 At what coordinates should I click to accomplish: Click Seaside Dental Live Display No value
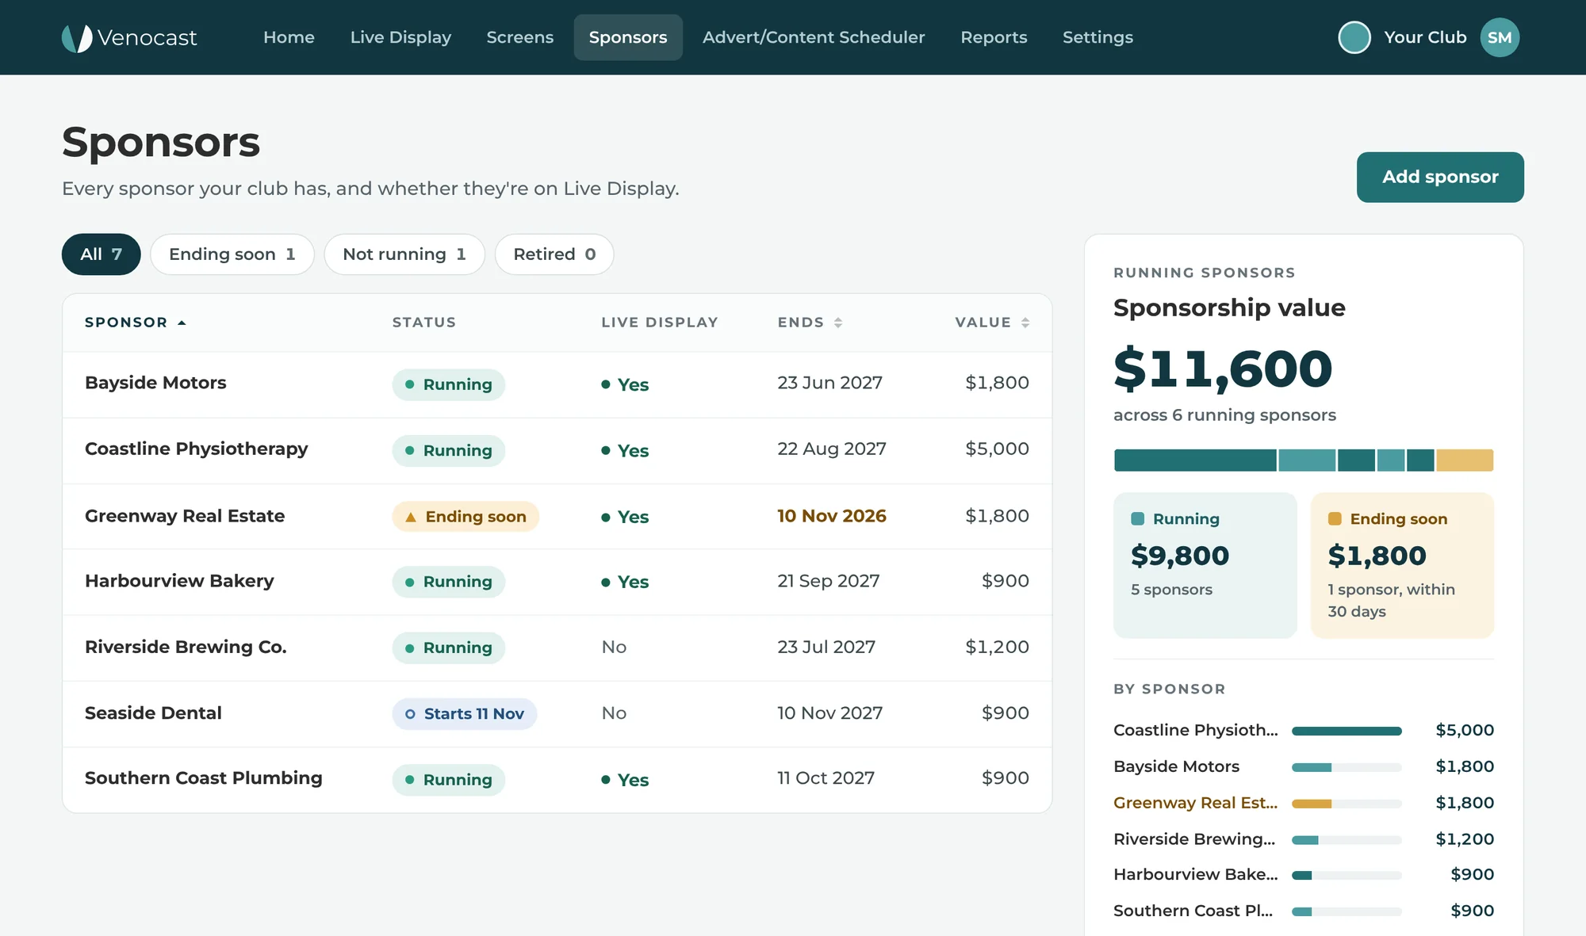(x=614, y=713)
